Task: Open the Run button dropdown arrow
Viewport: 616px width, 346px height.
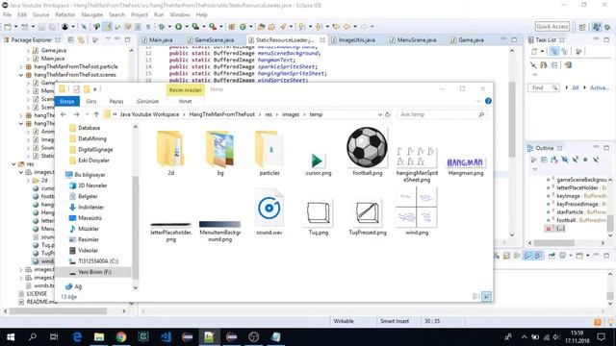Action: 186,27
